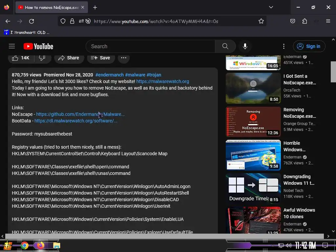336x252 pixels.
Task: Click the Share button
Action: 69,58
